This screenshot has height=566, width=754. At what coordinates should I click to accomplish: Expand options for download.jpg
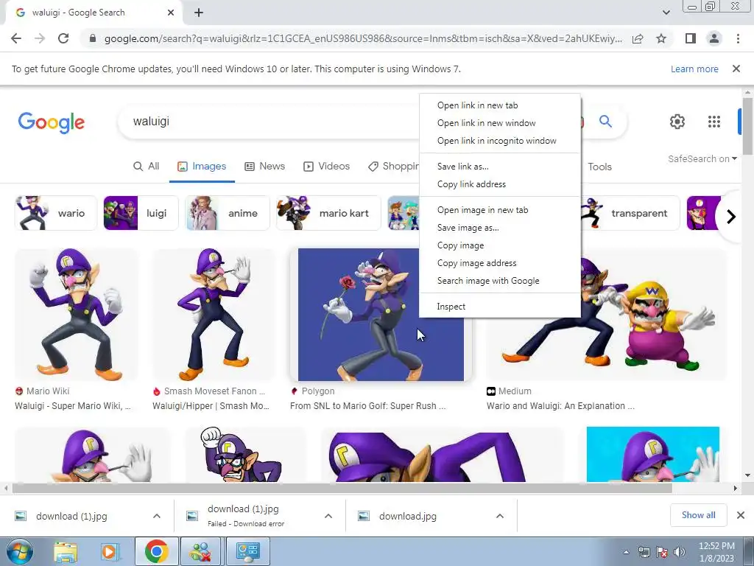(500, 516)
